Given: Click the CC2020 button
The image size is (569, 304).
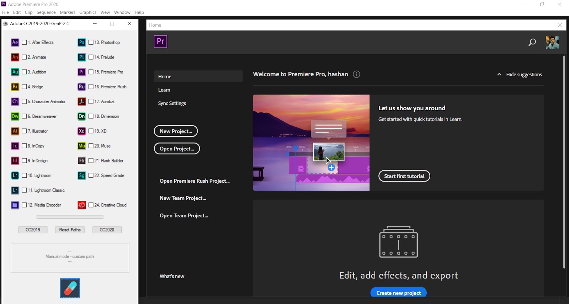Looking at the screenshot, I should point(107,230).
